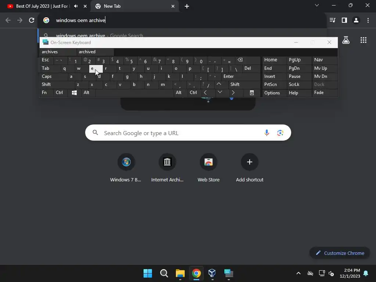Search by image with Google Lens icon
The height and width of the screenshot is (282, 376).
(280, 133)
